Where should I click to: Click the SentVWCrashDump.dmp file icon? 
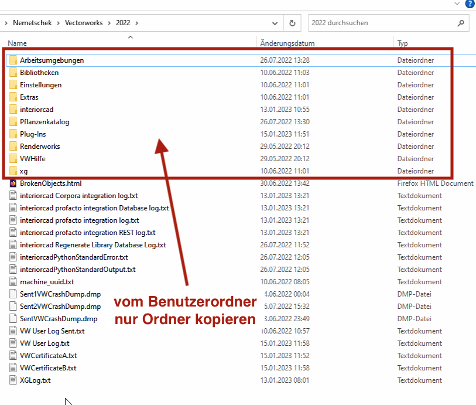(13, 319)
